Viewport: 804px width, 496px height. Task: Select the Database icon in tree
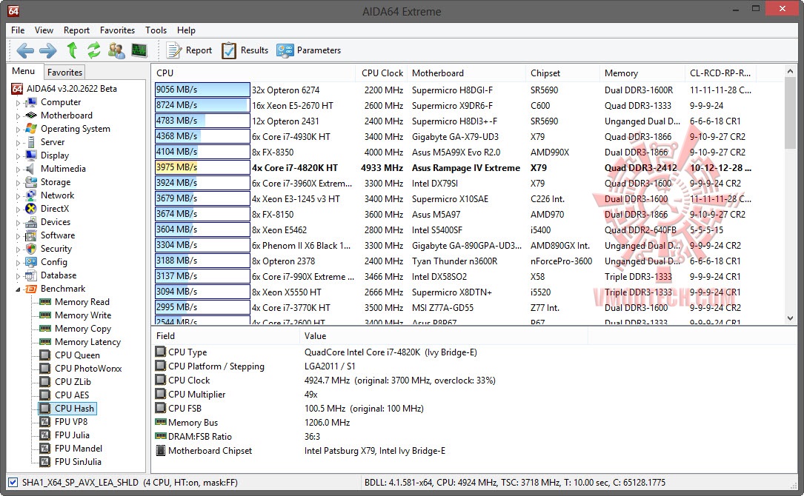point(31,275)
